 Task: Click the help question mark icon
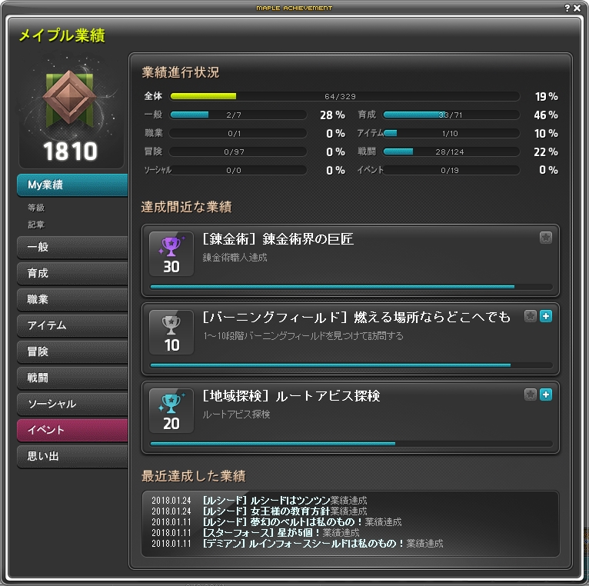pyautogui.click(x=567, y=8)
